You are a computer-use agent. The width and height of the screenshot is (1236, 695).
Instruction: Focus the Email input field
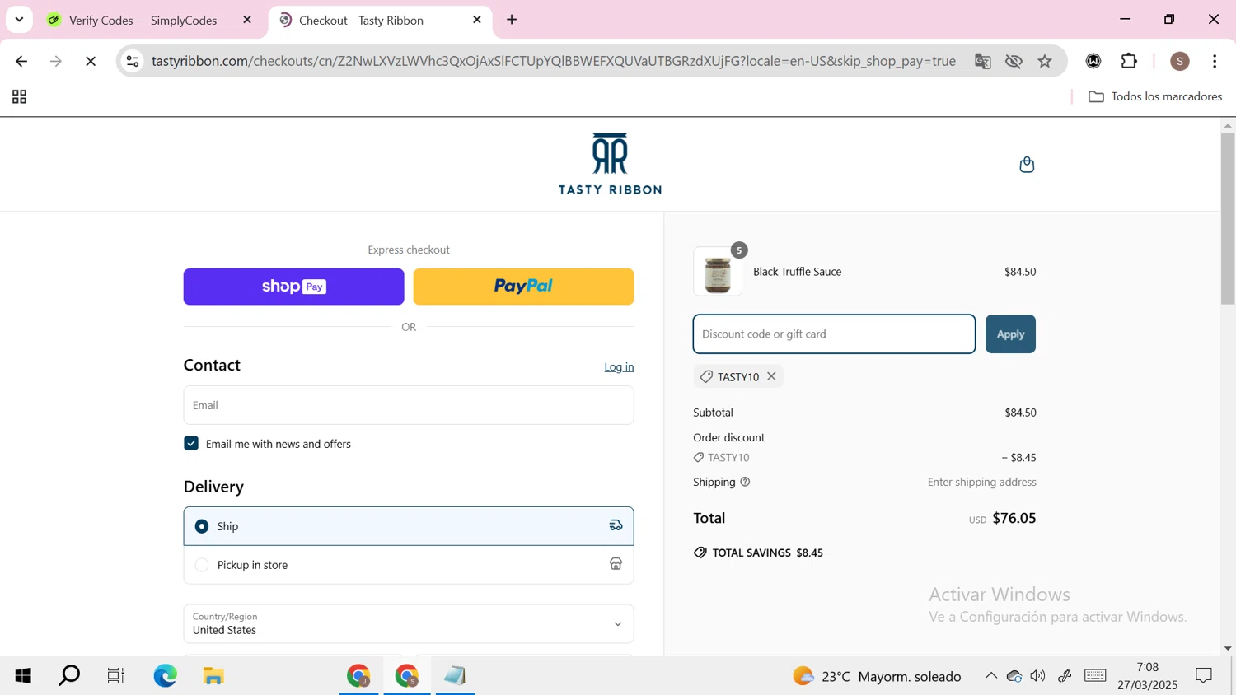click(409, 405)
